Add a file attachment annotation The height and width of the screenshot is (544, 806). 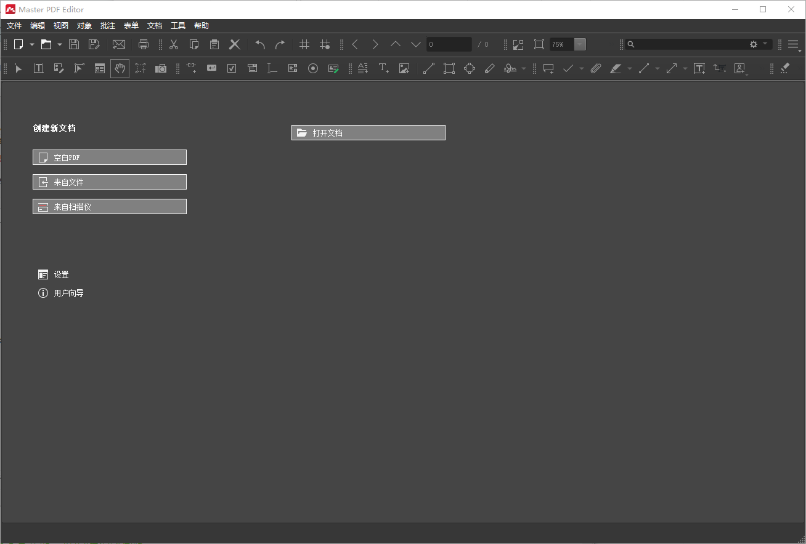point(595,68)
